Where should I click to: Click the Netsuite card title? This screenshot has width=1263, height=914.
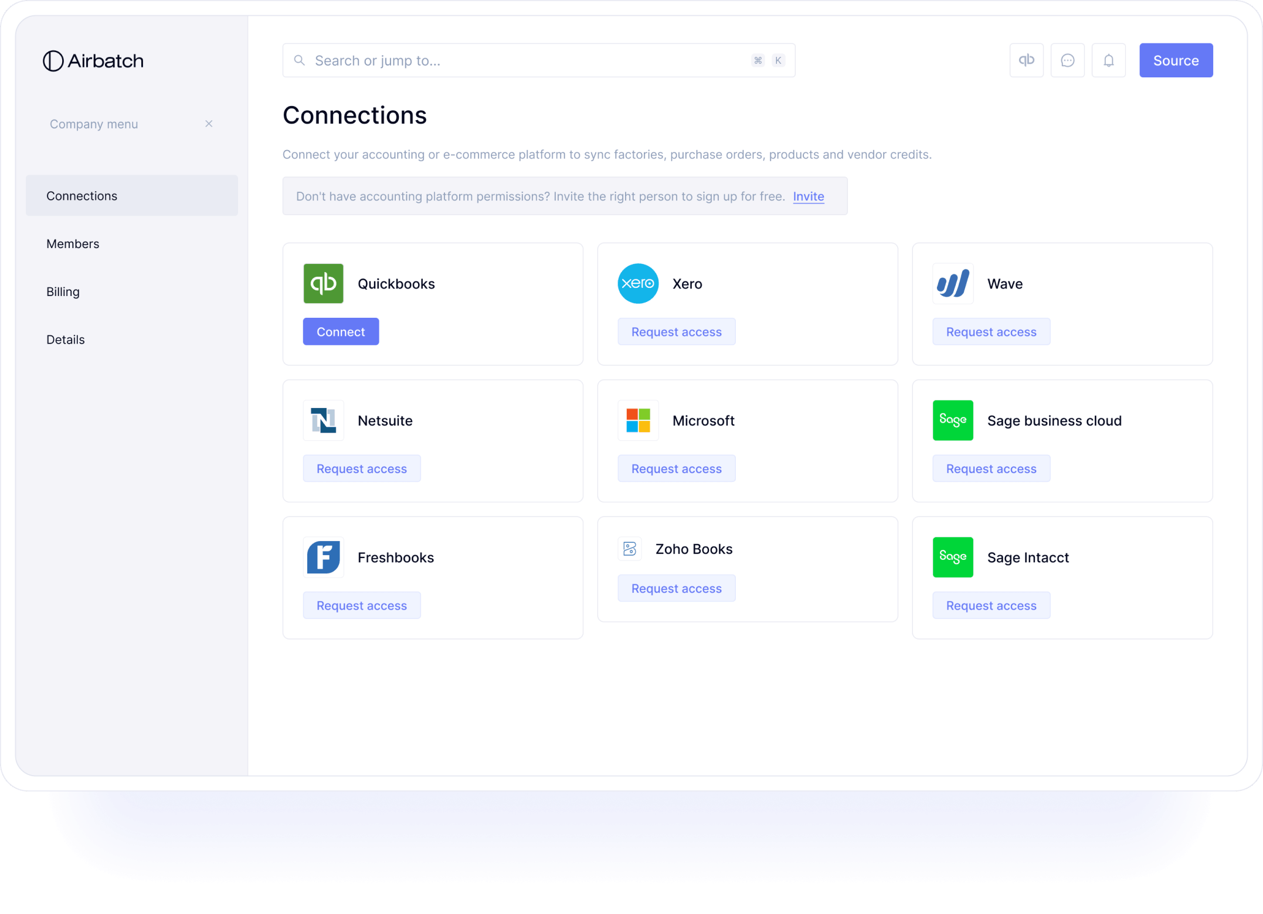coord(385,420)
